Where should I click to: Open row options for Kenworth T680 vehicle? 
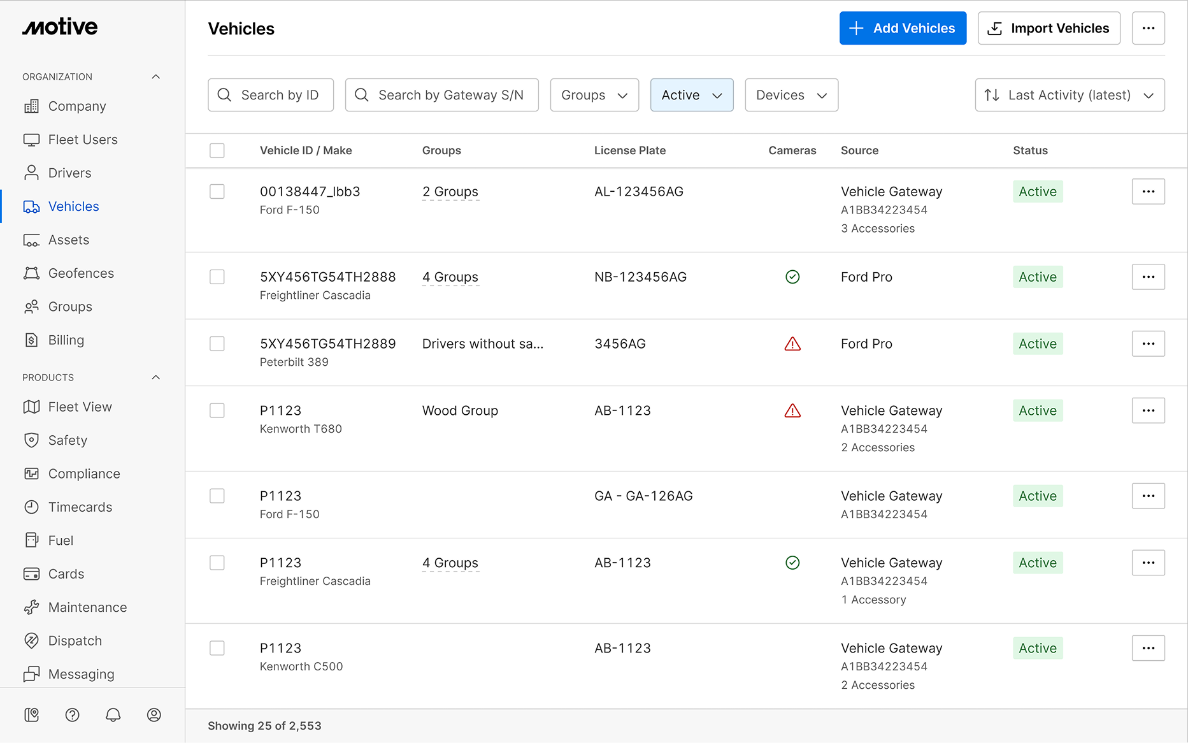(x=1149, y=410)
